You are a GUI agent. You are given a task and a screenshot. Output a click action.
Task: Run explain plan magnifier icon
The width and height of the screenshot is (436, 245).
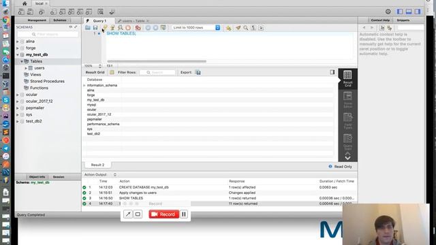(121, 28)
